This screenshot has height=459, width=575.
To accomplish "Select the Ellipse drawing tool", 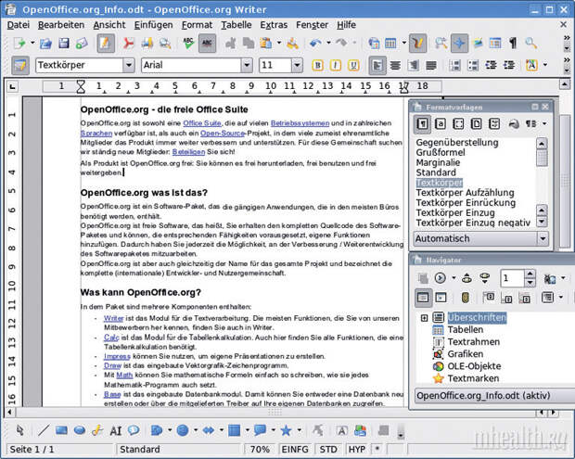I will tap(79, 430).
